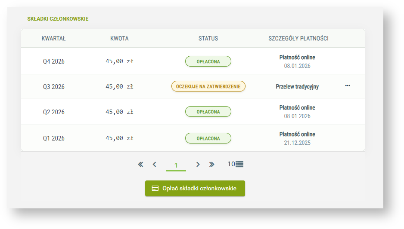404x229 pixels.
Task: Click the Opłacona badge for Q1 2026
Action: tap(208, 138)
